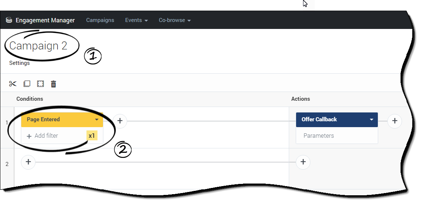Open the Co-browse dropdown menu
Screen dimensions: 424x207
174,20
